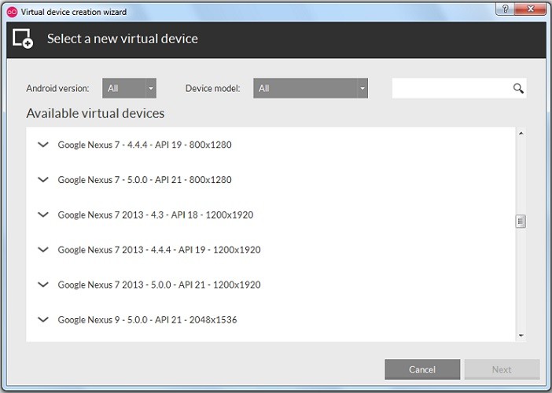552x393 pixels.
Task: Close the Virtual device creation wizard
Action: 531,9
